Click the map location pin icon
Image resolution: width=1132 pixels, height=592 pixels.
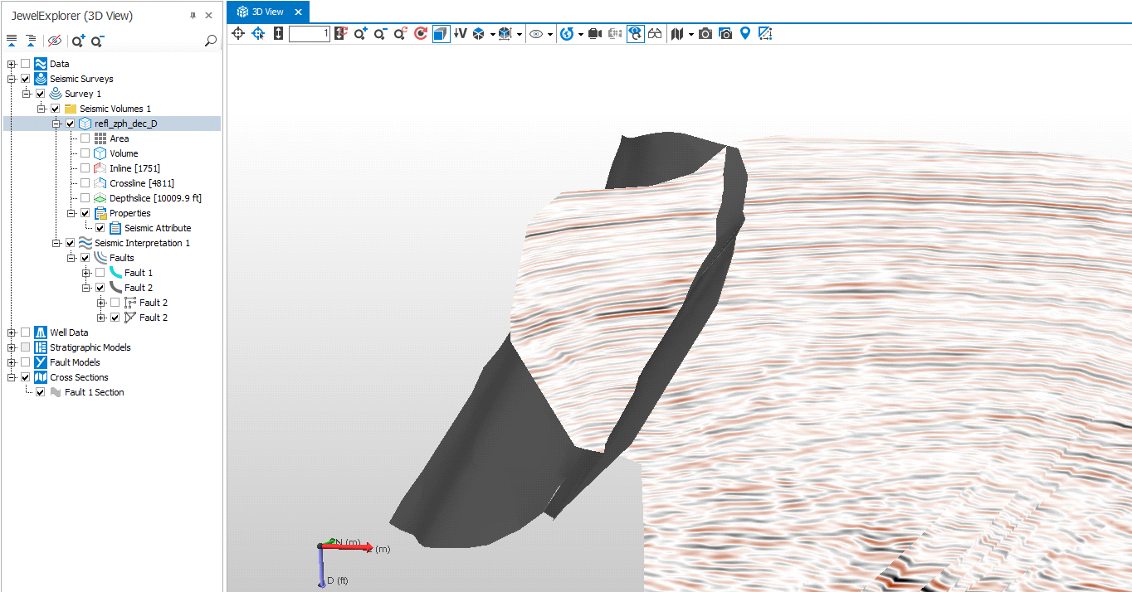[745, 34]
